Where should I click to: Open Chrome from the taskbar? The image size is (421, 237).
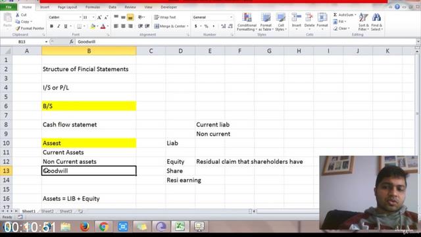pyautogui.click(x=104, y=226)
